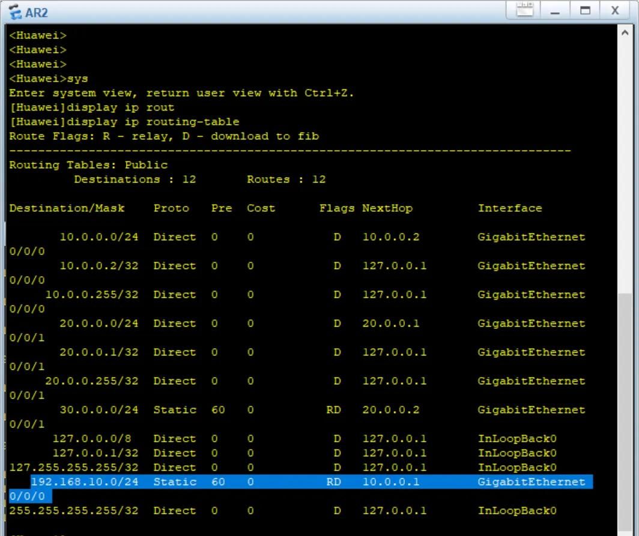This screenshot has width=639, height=536.
Task: Click the 30.0.0.0/24 static route entry
Action: (98, 410)
